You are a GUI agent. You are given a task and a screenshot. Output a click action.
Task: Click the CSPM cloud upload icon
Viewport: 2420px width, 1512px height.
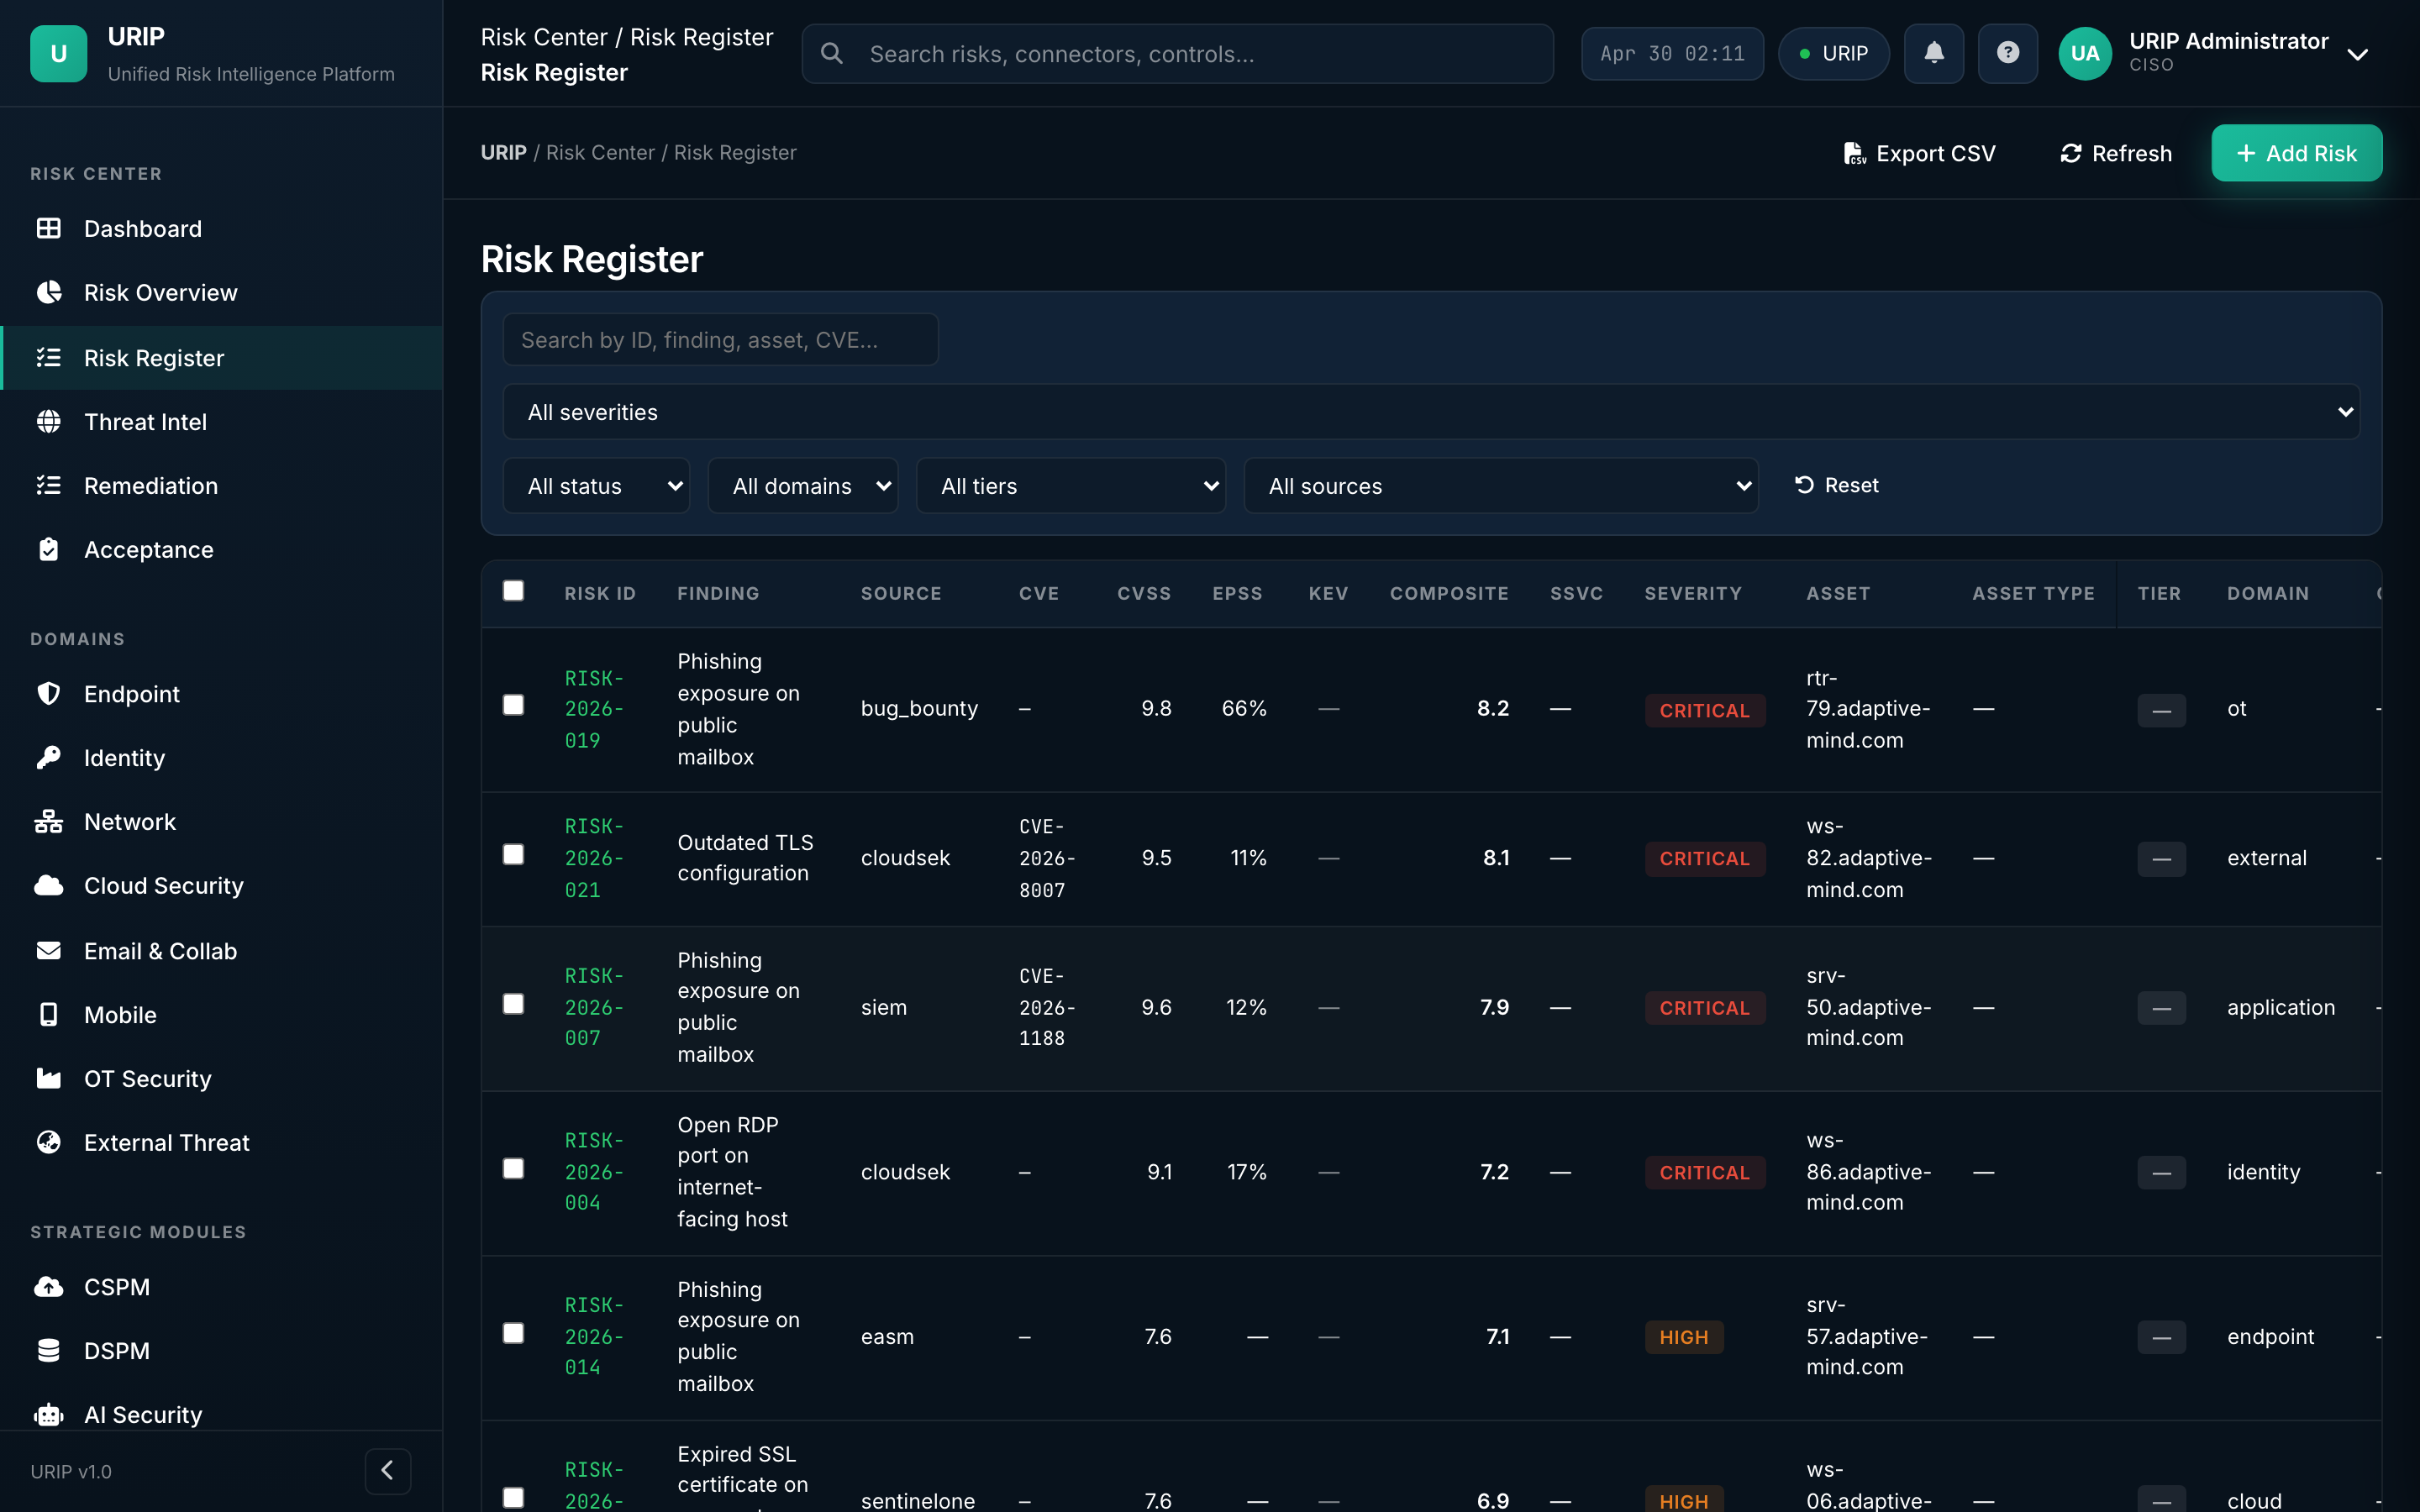tap(48, 1287)
